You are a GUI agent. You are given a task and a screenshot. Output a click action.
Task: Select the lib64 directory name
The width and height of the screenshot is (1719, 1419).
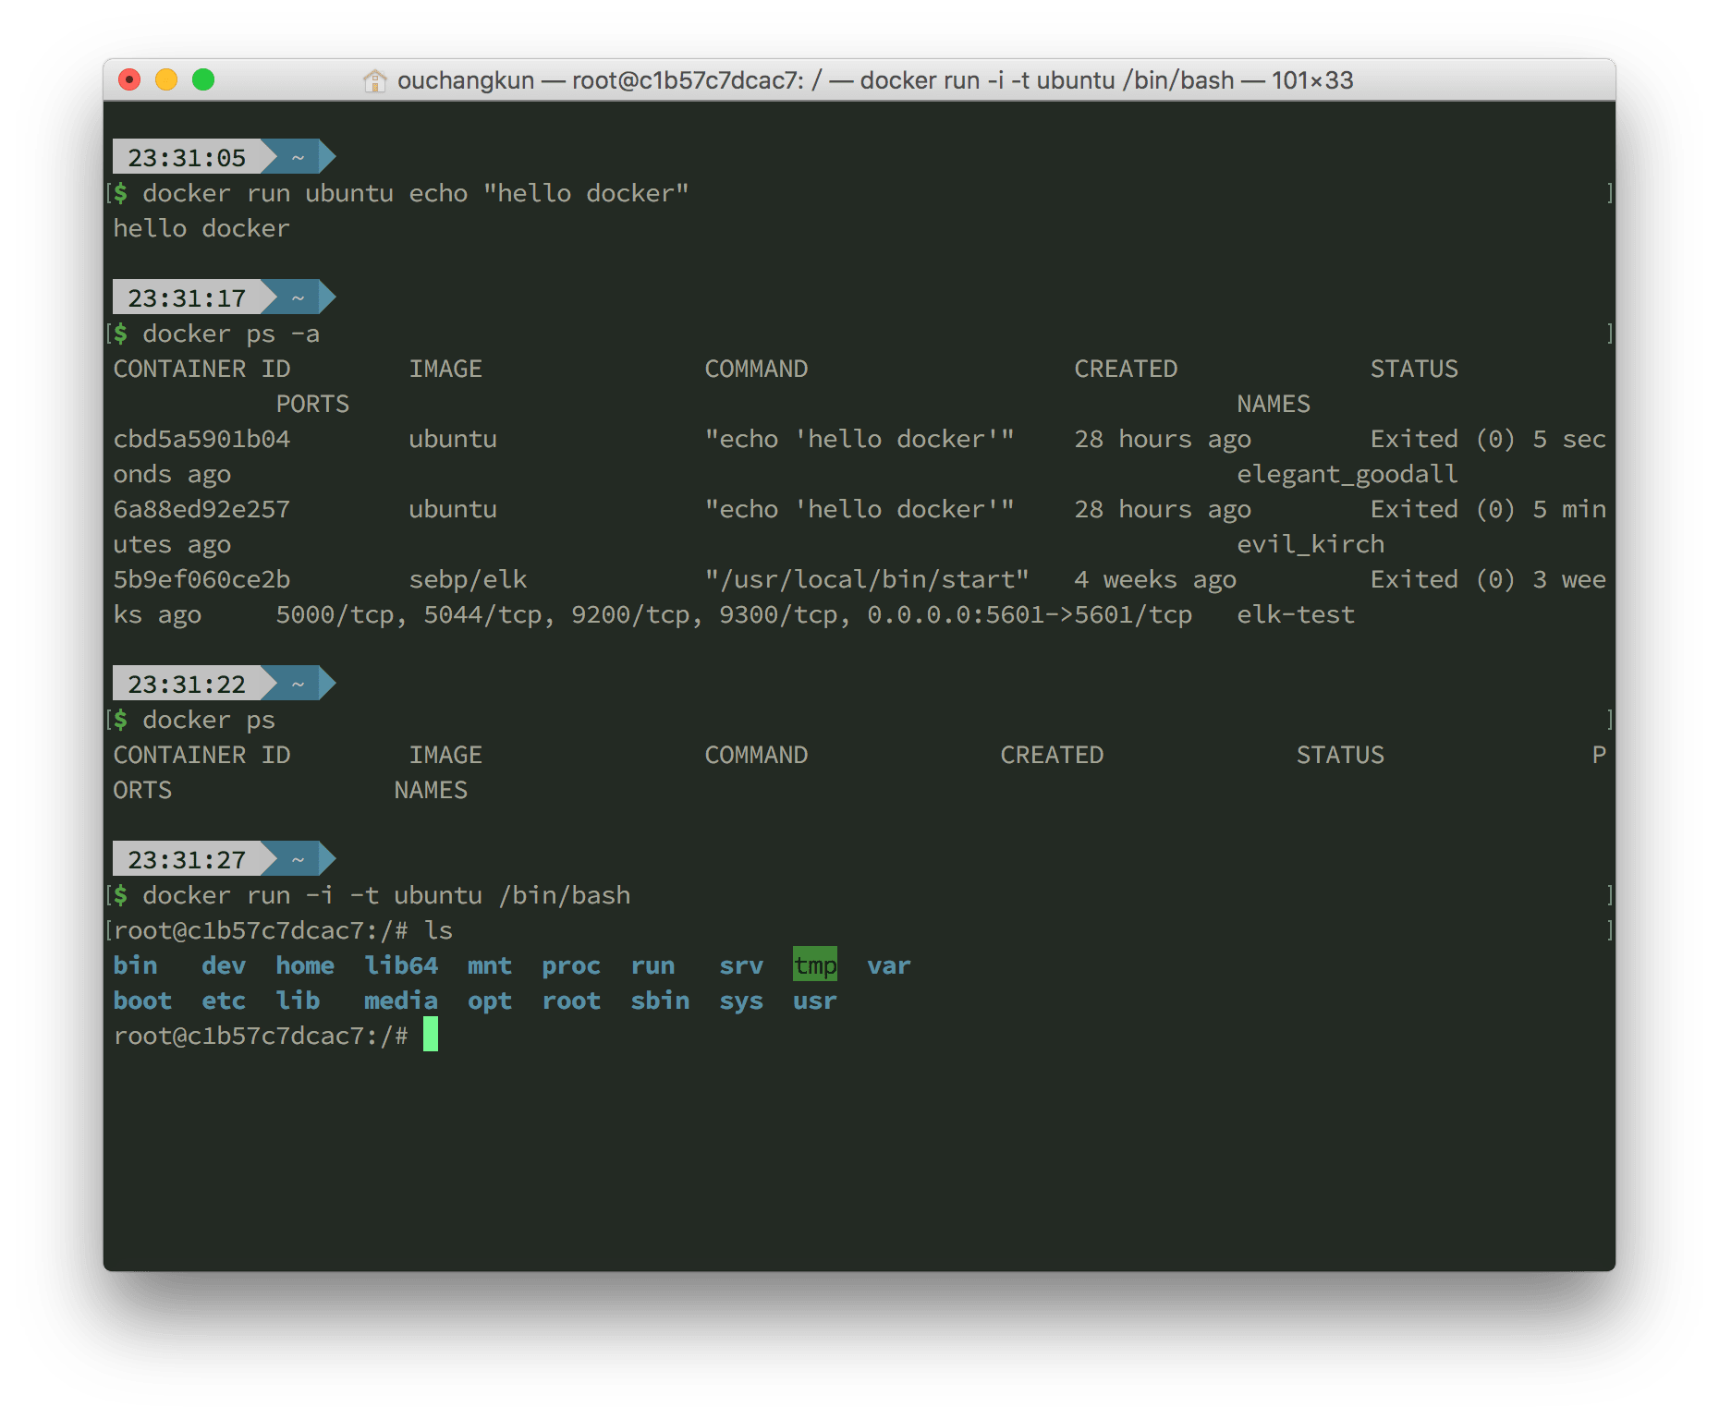coord(401,965)
